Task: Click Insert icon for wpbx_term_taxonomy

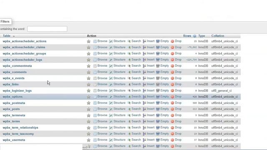Action: coord(144,134)
